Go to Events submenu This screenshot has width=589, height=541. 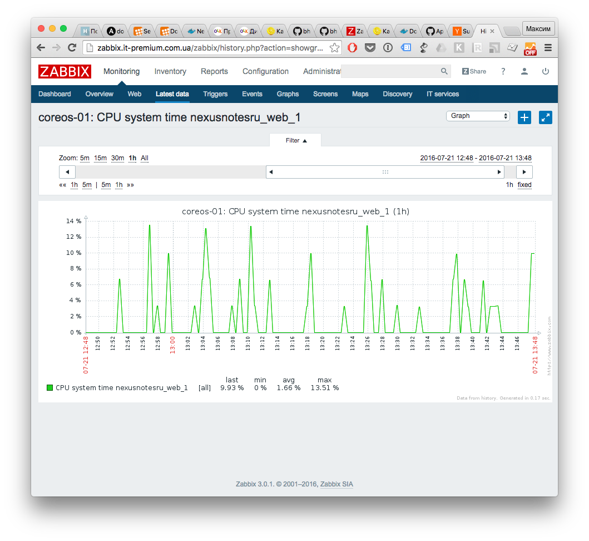252,94
